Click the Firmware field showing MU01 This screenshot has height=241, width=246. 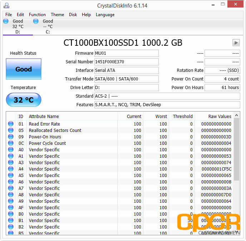point(127,53)
